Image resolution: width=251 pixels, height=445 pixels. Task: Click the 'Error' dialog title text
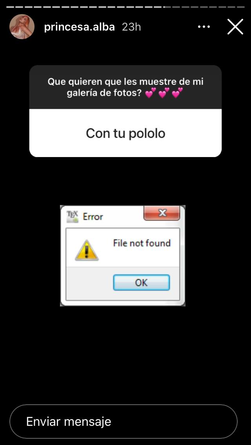coord(93,217)
